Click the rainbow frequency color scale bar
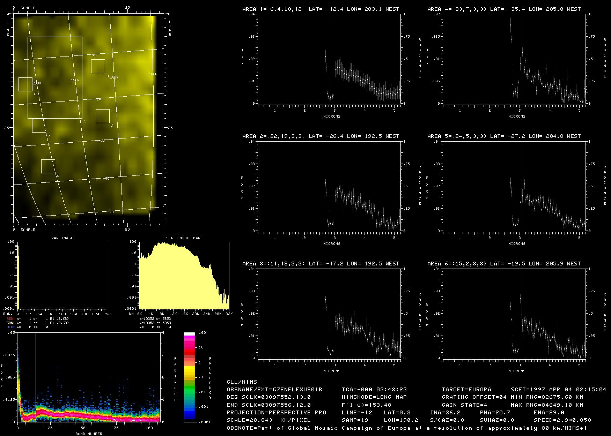Viewport: 611px width, 436px height. pyautogui.click(x=190, y=377)
